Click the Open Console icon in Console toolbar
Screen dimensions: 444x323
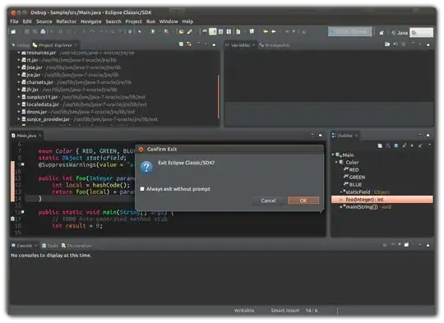pyautogui.click(x=407, y=245)
